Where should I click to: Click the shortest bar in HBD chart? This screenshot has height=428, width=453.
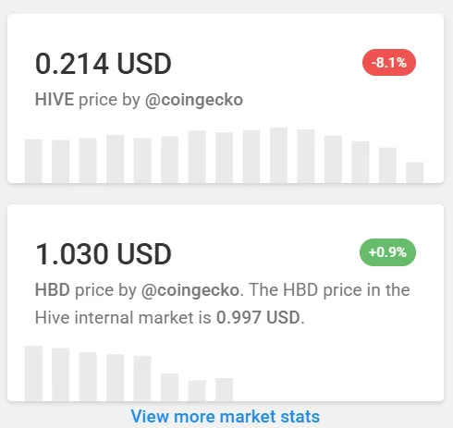[197, 391]
